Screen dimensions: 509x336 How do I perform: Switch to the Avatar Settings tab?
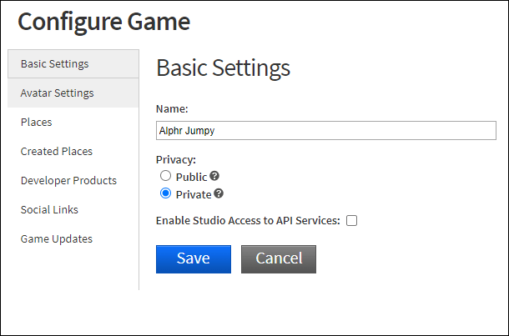(x=57, y=93)
